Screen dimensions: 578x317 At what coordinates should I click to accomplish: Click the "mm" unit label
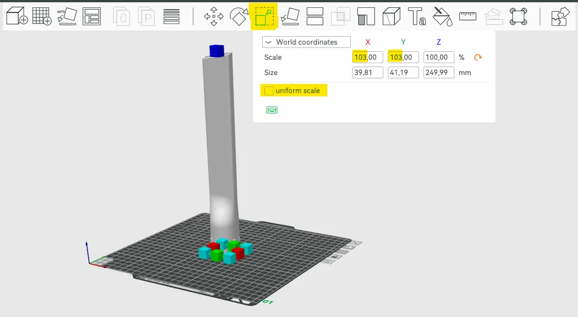(x=465, y=73)
